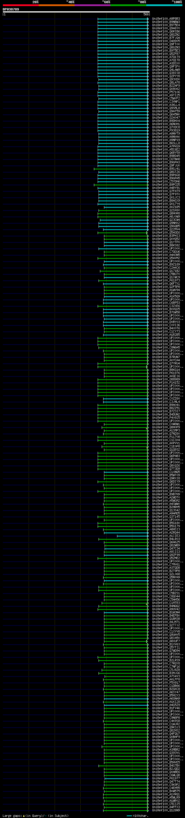
Task: Select hit label UniRef100_A4G5Z9
Action: click(166, 705)
